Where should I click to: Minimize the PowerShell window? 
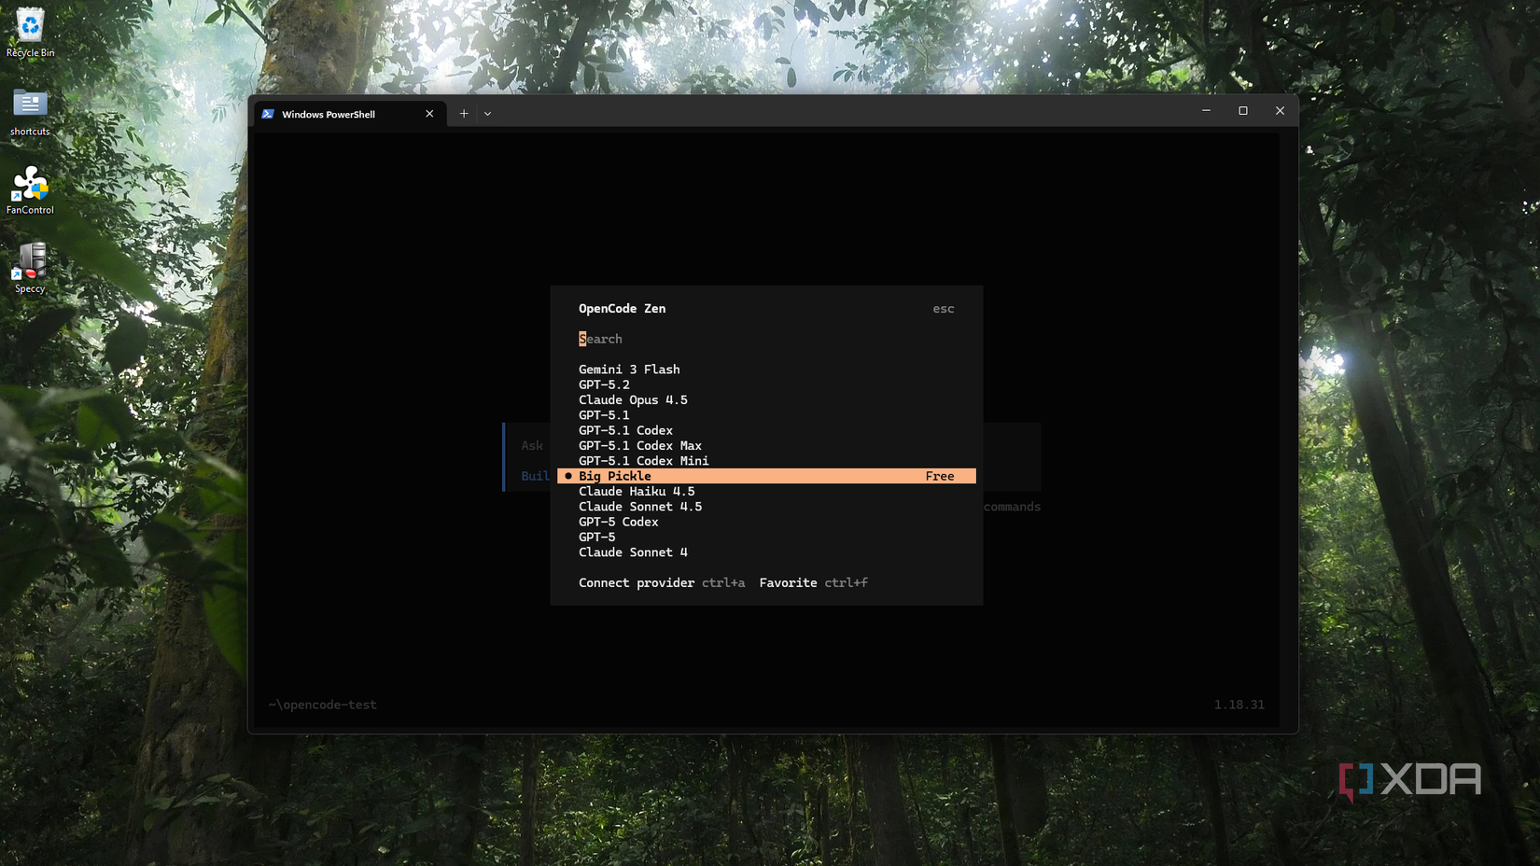tap(1206, 111)
